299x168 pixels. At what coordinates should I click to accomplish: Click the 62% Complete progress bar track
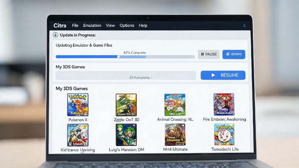click(125, 57)
